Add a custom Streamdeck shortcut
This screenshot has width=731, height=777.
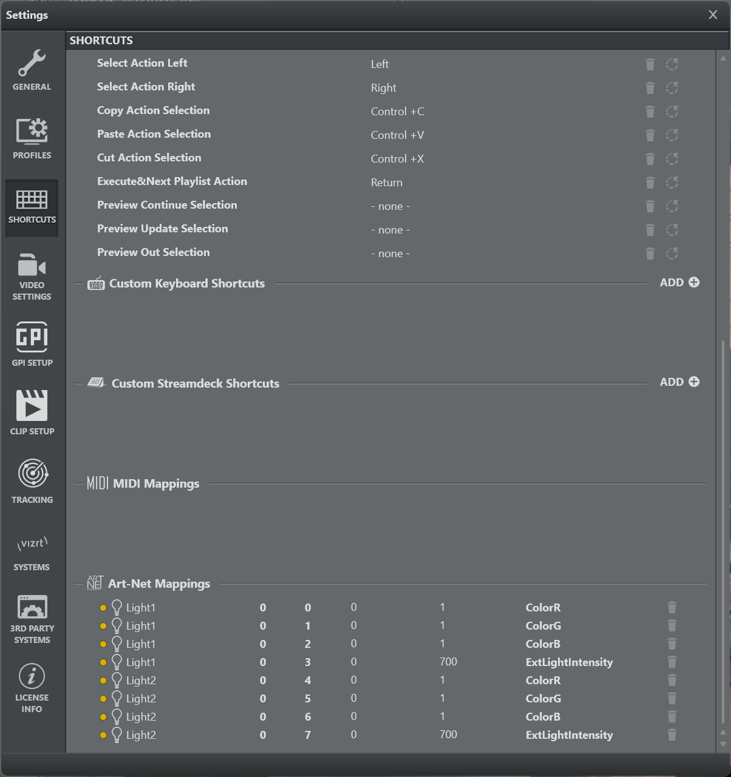(679, 382)
